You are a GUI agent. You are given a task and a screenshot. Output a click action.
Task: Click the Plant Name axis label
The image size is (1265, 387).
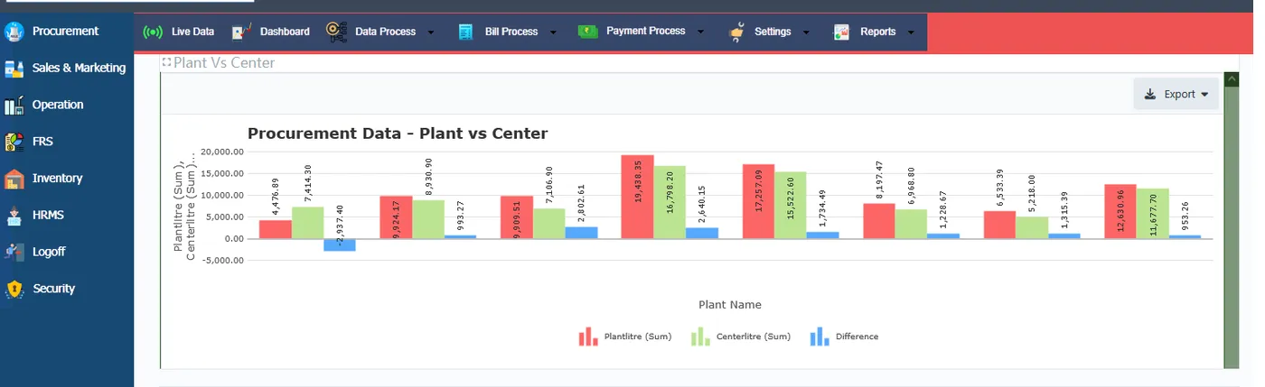click(x=730, y=305)
